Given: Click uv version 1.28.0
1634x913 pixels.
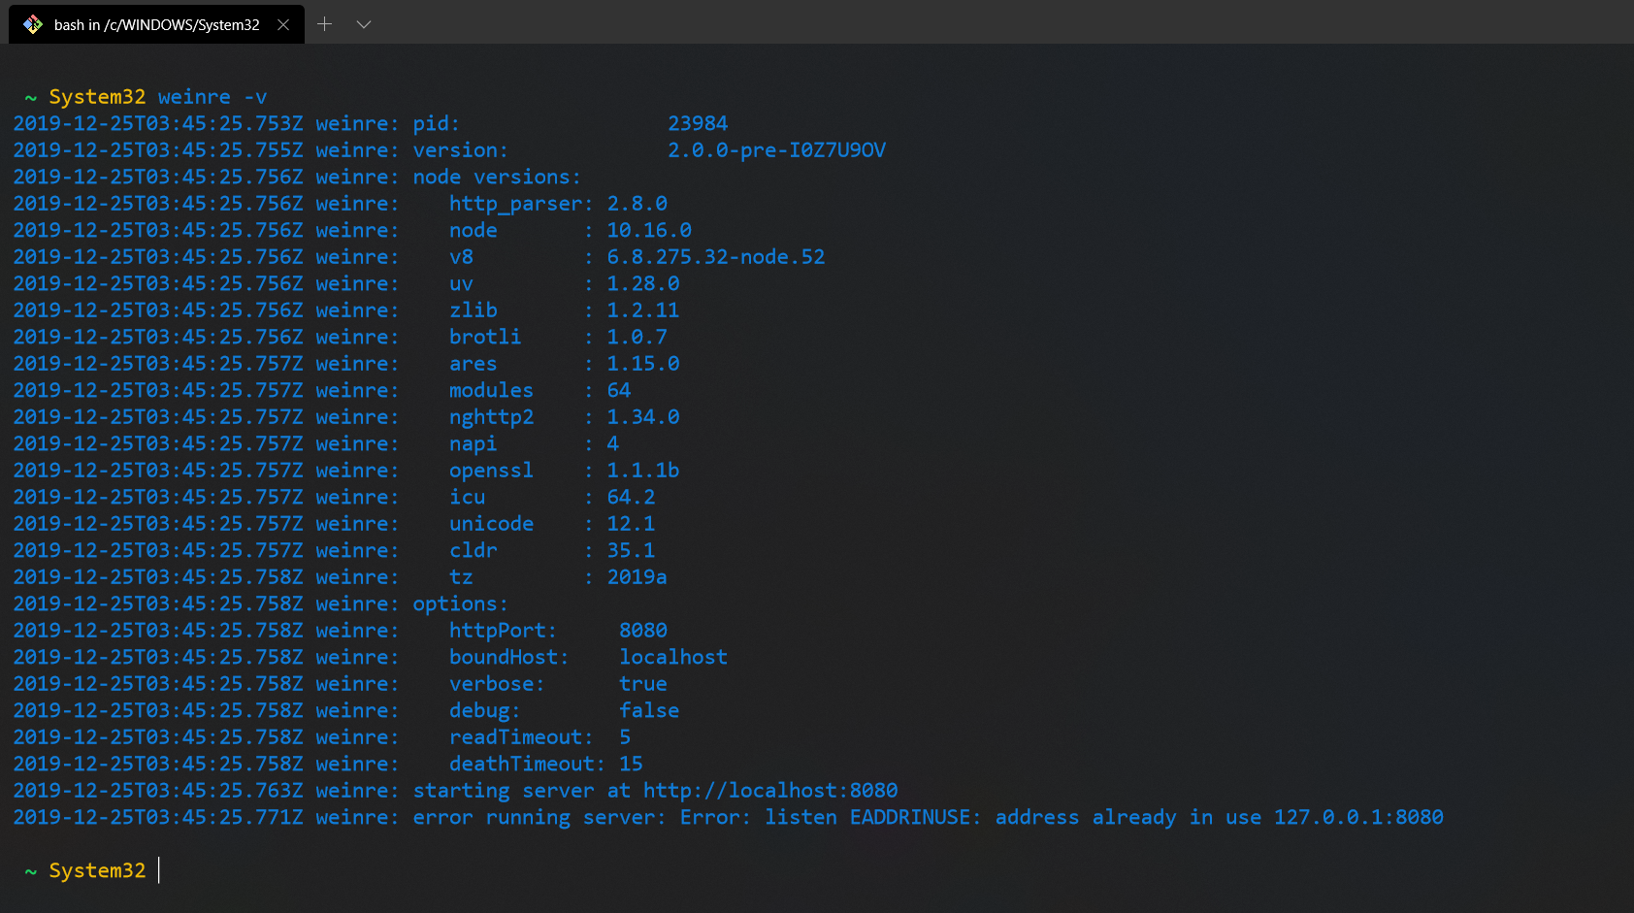Looking at the screenshot, I should click(643, 283).
